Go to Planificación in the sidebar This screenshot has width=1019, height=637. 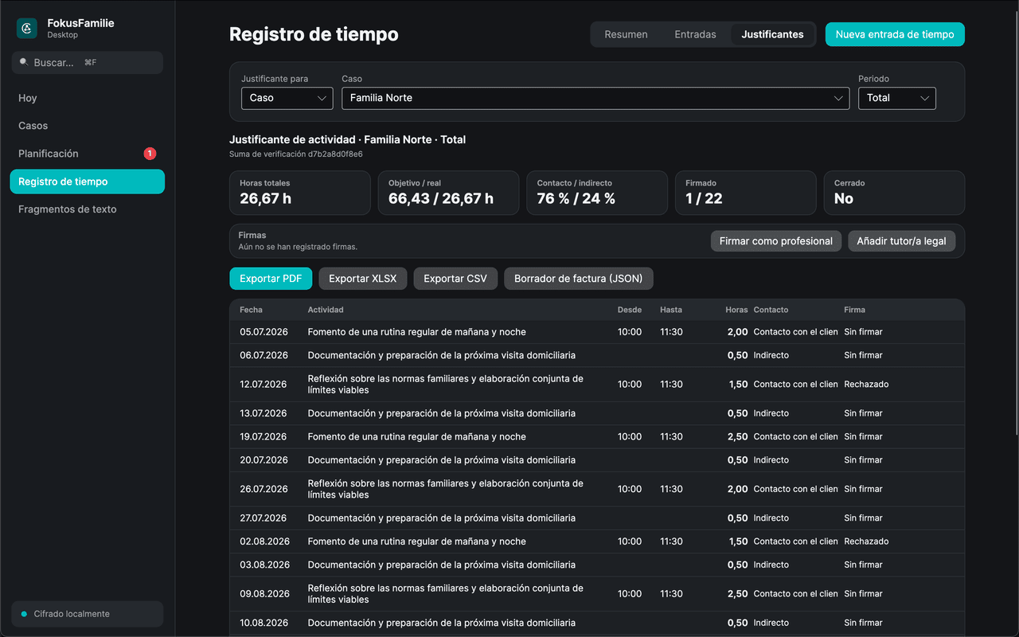coord(88,154)
